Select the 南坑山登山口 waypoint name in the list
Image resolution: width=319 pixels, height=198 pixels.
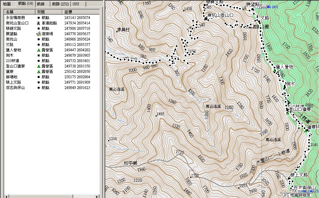(17, 23)
